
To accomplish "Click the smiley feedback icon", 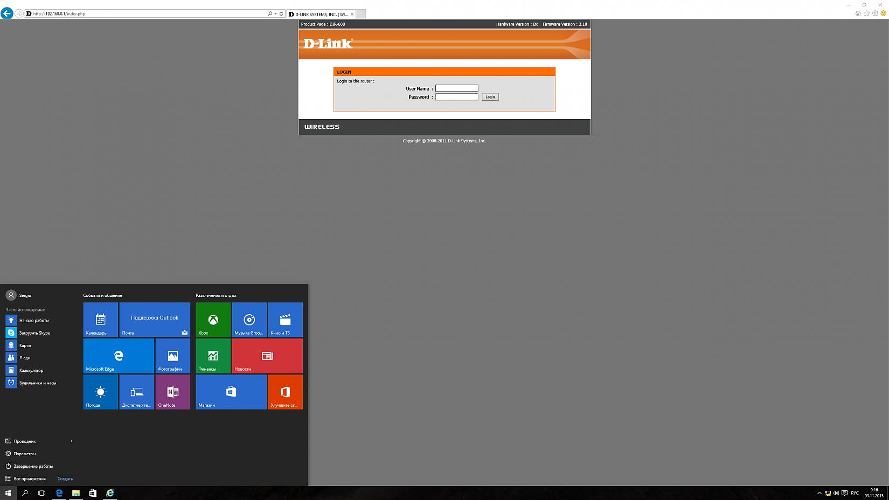I will [x=884, y=13].
